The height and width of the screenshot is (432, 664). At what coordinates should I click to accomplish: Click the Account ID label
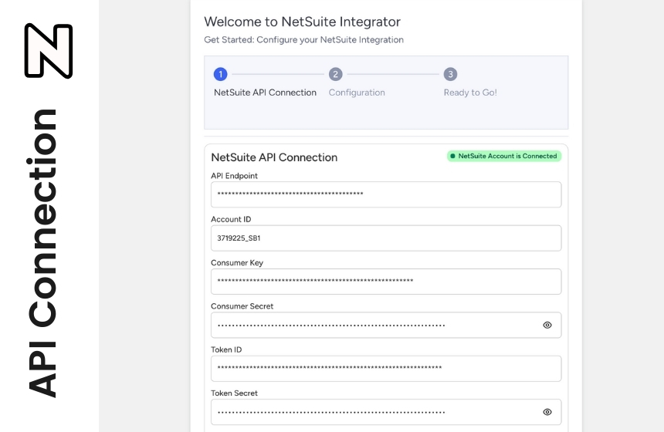(x=231, y=219)
